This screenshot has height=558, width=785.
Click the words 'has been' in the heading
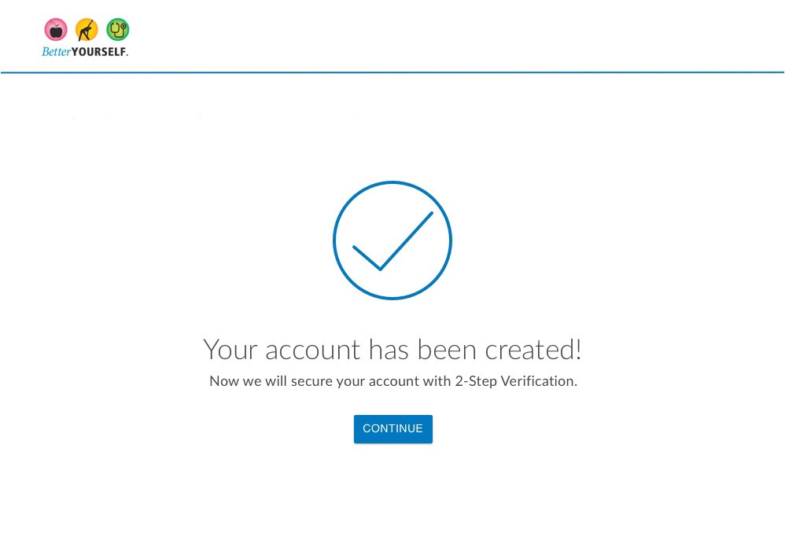coord(422,350)
